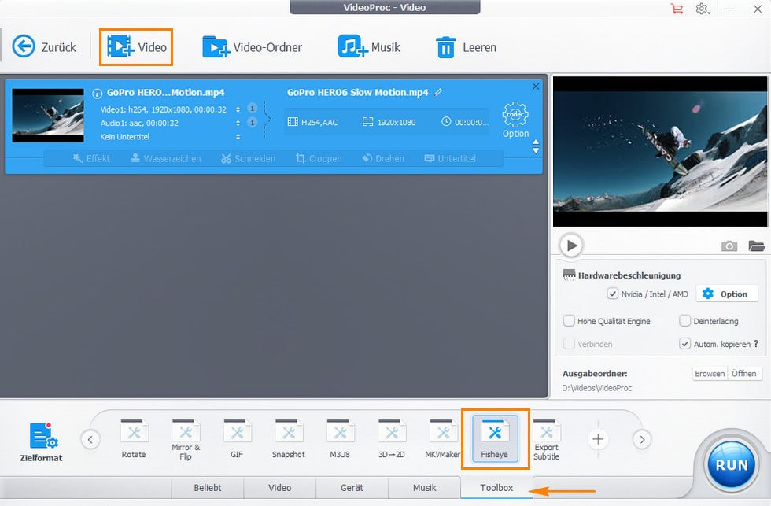Select the GIF toolbox tool
This screenshot has height=506, width=771.
pos(237,439)
